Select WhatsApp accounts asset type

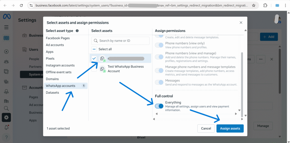(61, 86)
